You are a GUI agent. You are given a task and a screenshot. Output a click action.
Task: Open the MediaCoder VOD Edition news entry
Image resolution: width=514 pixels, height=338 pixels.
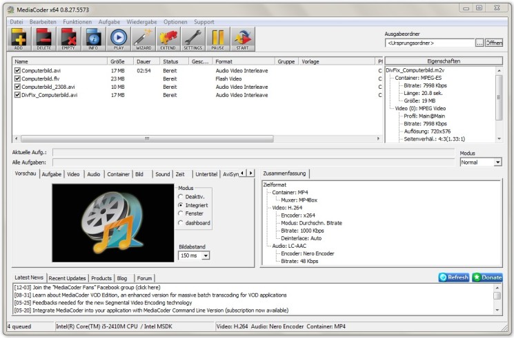point(150,295)
